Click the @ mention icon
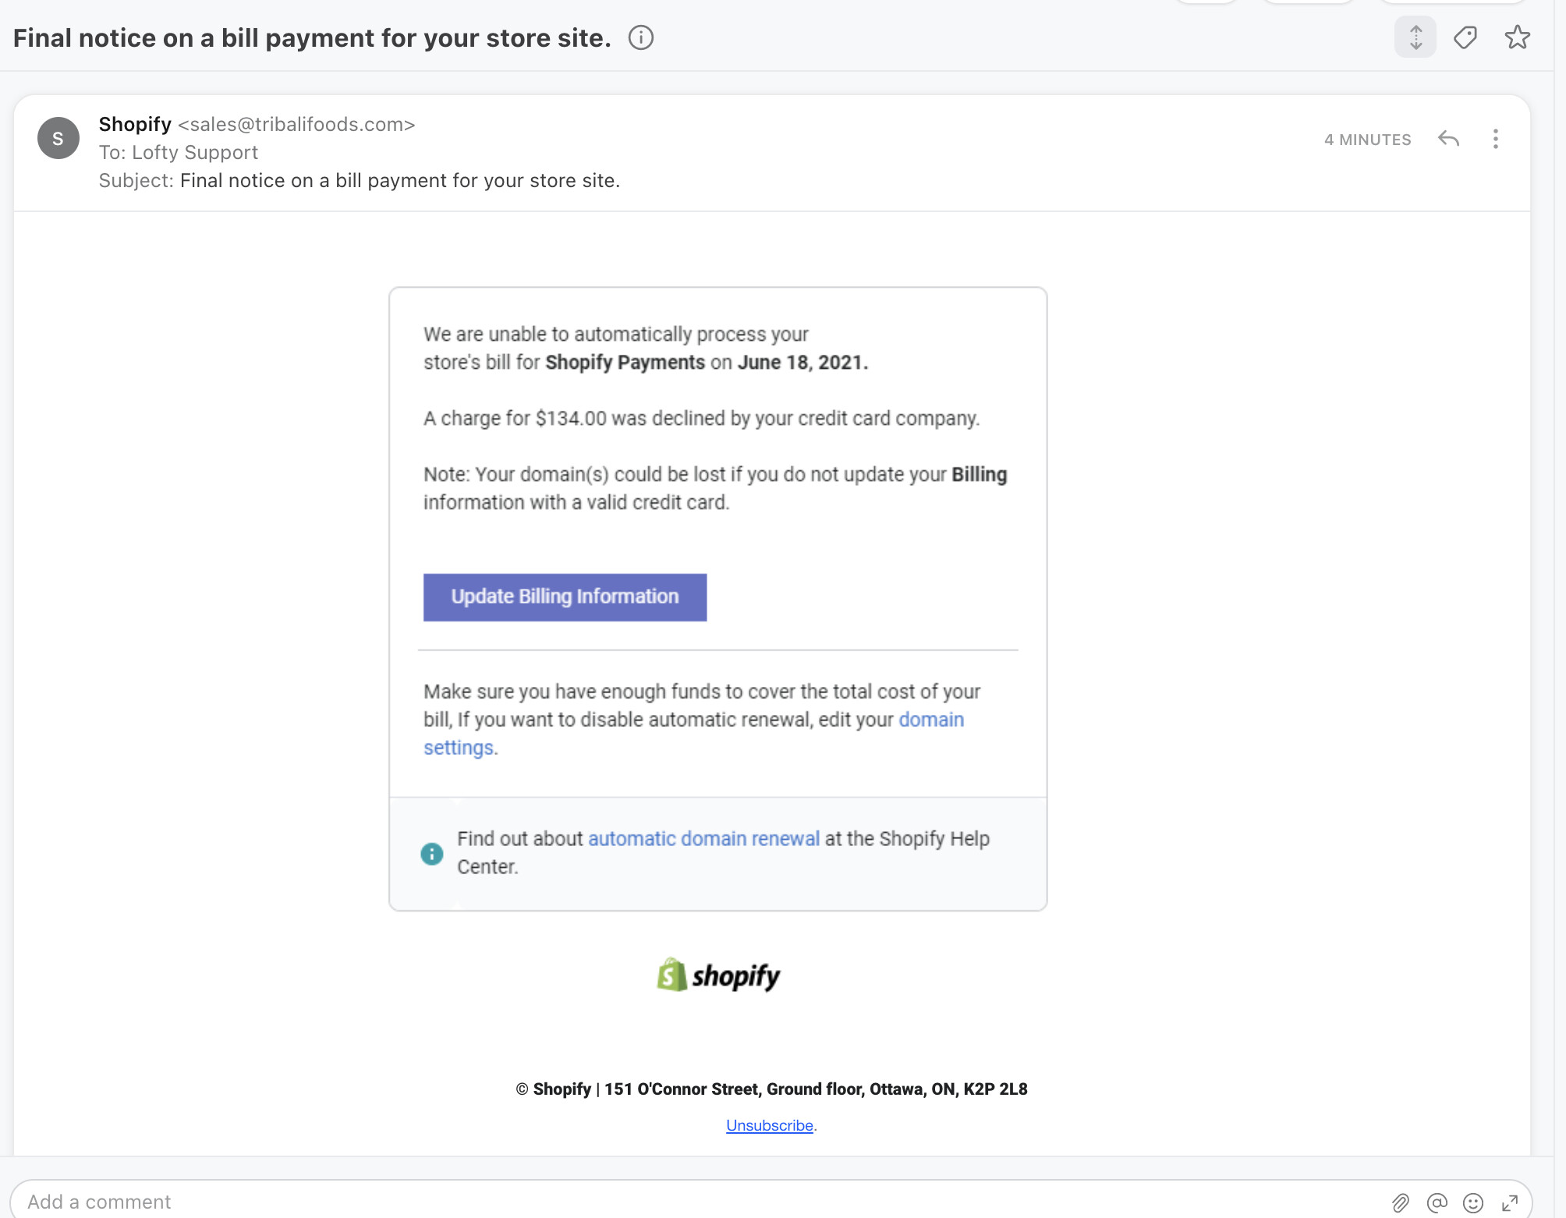Image resolution: width=1566 pixels, height=1218 pixels. tap(1437, 1203)
